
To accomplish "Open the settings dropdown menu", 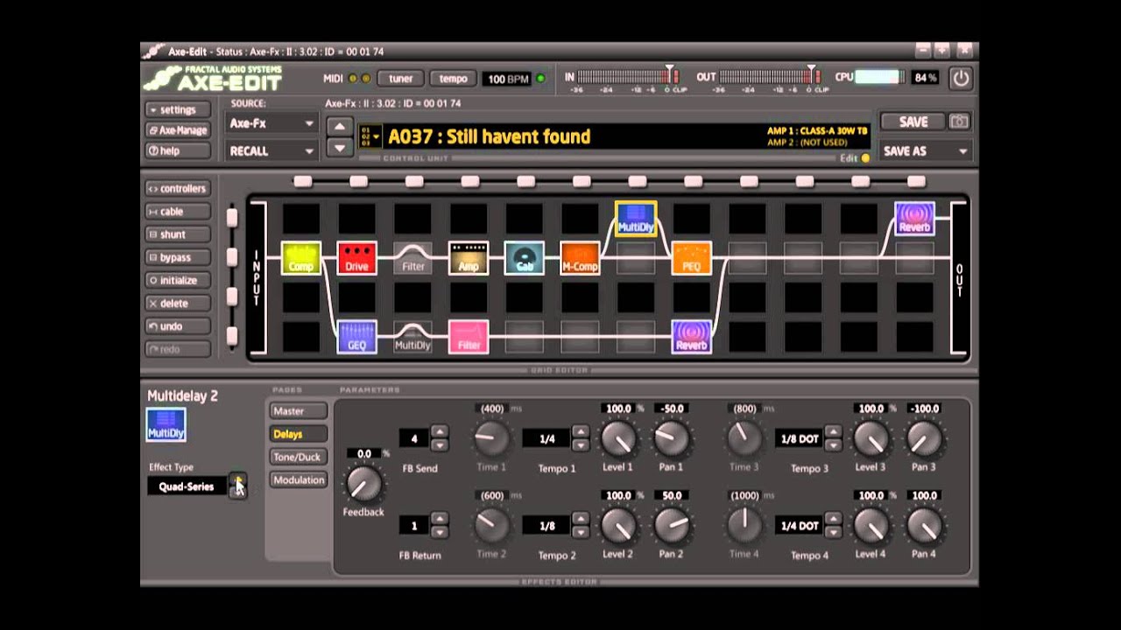I will point(179,110).
